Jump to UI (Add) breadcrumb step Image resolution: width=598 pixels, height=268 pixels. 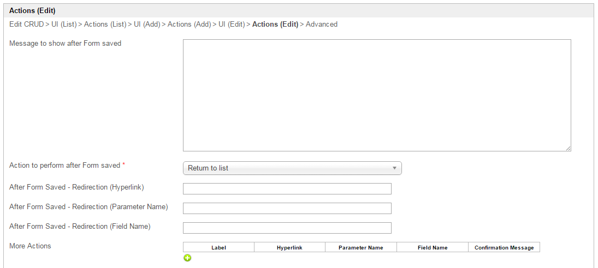click(147, 25)
